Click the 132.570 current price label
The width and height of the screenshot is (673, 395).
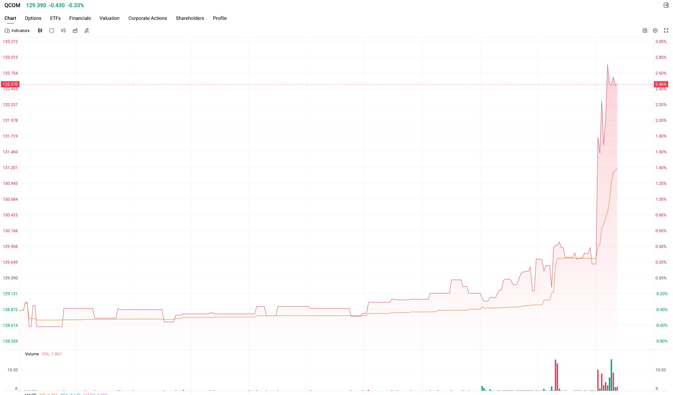pos(10,84)
